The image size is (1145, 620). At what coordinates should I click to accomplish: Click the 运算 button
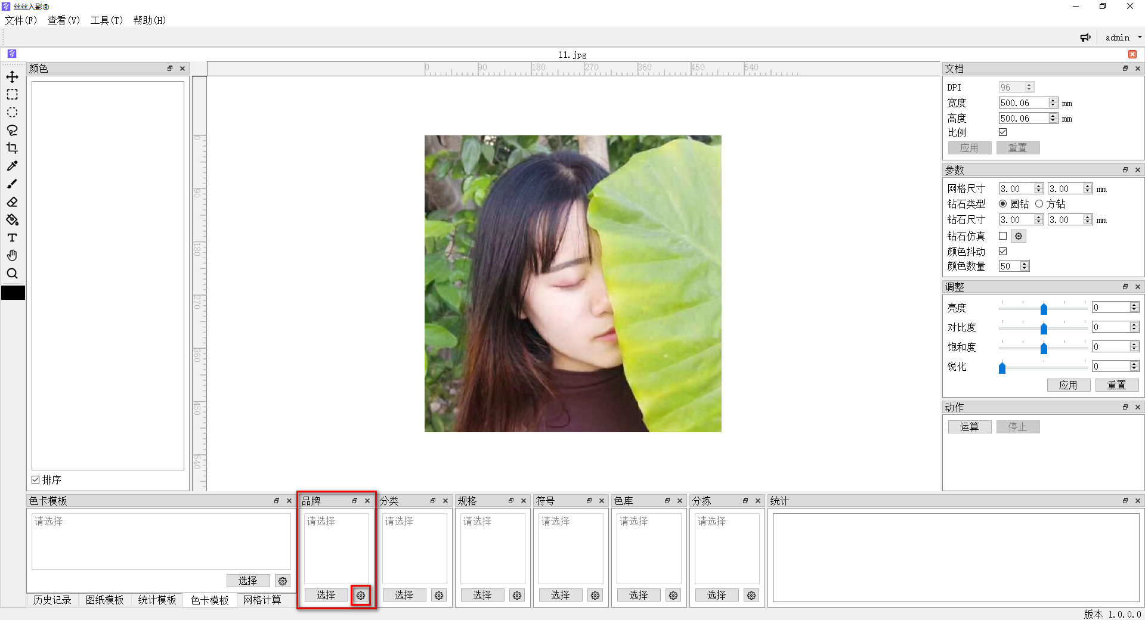tap(969, 427)
